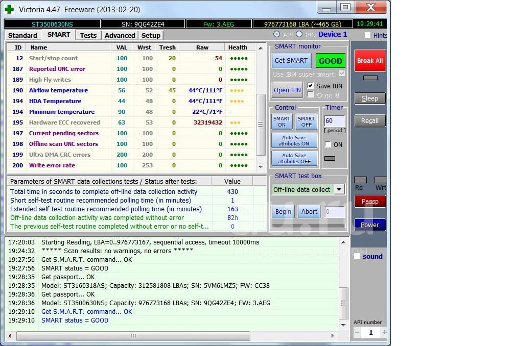Toggle Use IBM super smart checkbox
Viewport: 515px width, 346px height.
coord(342,73)
